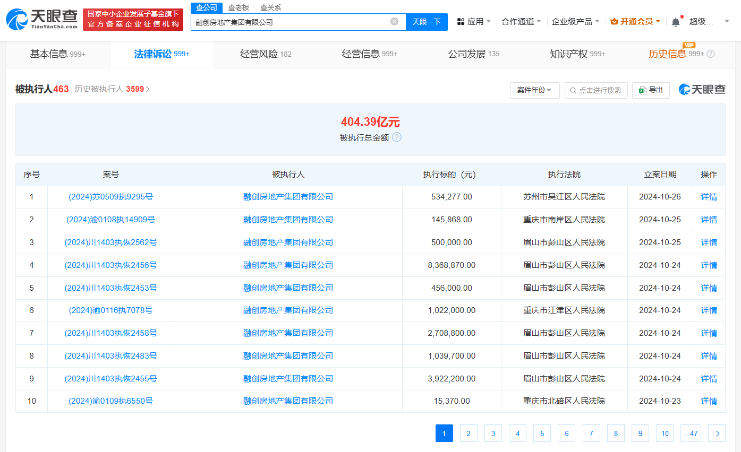
Task: Open case (2024)苏0509执9295号
Action: click(110, 197)
